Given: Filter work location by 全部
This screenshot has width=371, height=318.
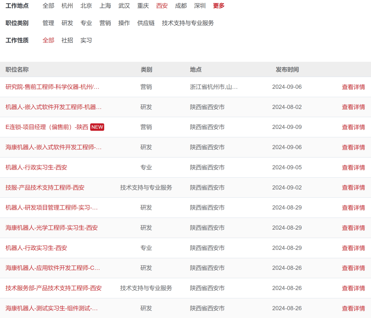Looking at the screenshot, I should click(48, 6).
